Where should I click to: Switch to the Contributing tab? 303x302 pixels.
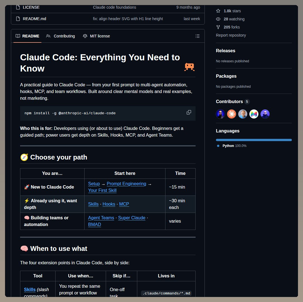[60, 36]
